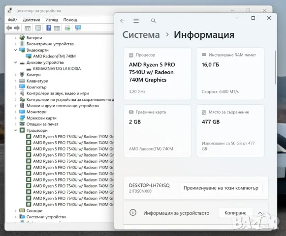The image size is (286, 236).
Task: Click the Системни устройства icon
Action: coord(22,217)
